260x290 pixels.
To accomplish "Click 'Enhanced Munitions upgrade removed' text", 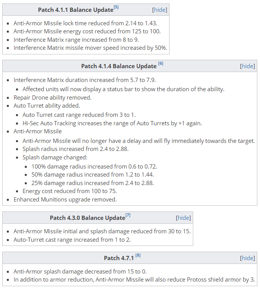I will pos(65,199).
